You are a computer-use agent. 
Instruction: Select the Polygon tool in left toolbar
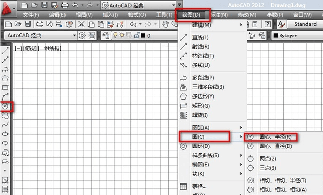tap(5, 78)
